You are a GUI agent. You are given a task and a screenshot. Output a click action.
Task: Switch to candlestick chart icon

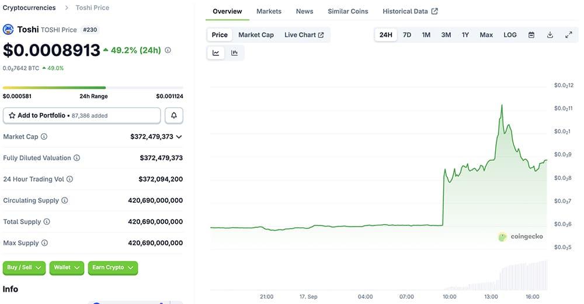coord(234,53)
